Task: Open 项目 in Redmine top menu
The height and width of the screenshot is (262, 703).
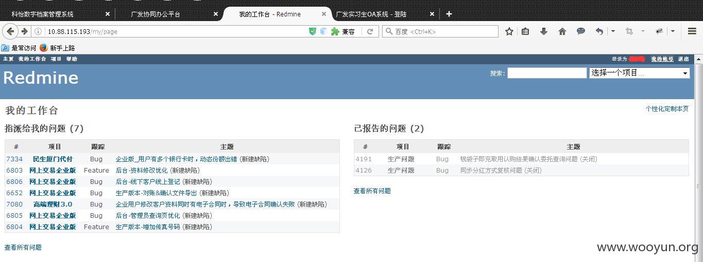Action: 56,59
